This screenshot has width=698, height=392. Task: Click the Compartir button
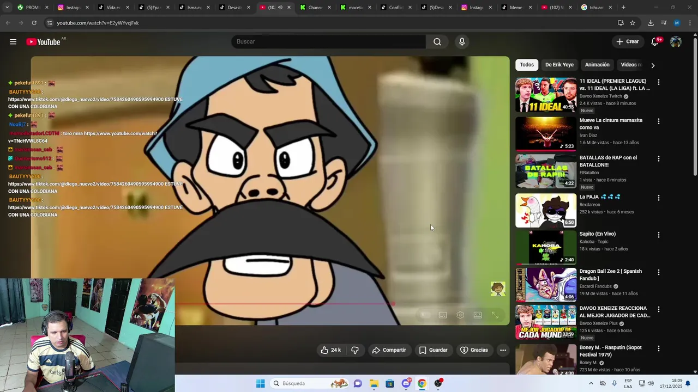(x=389, y=350)
